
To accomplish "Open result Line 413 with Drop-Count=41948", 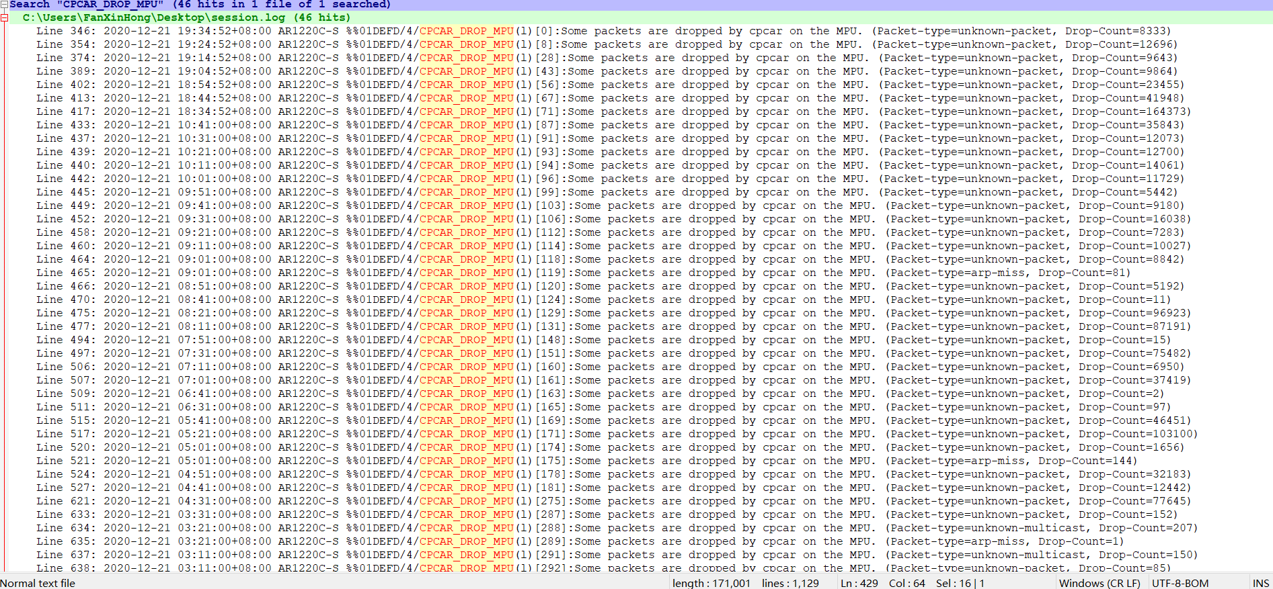I will (611, 98).
